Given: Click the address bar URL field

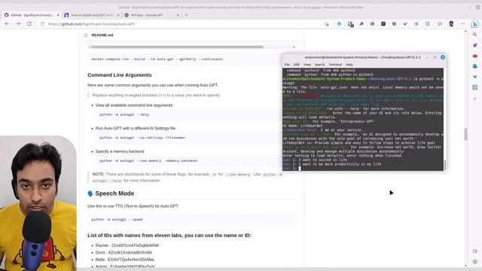Looking at the screenshot, I should pos(92,24).
